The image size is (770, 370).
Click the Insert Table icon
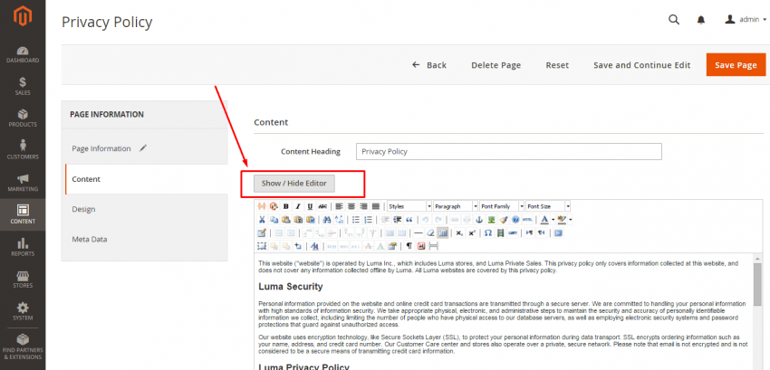[x=262, y=232]
